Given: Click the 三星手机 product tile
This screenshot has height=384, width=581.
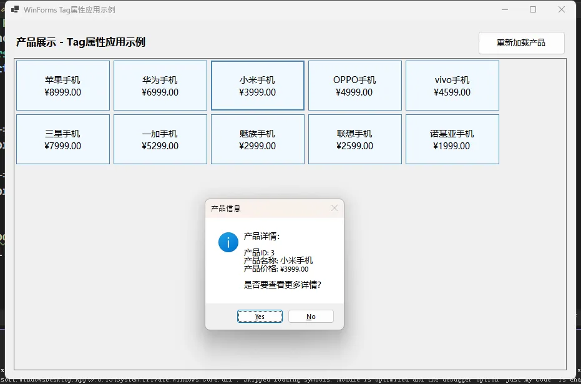Looking at the screenshot, I should click(x=62, y=139).
